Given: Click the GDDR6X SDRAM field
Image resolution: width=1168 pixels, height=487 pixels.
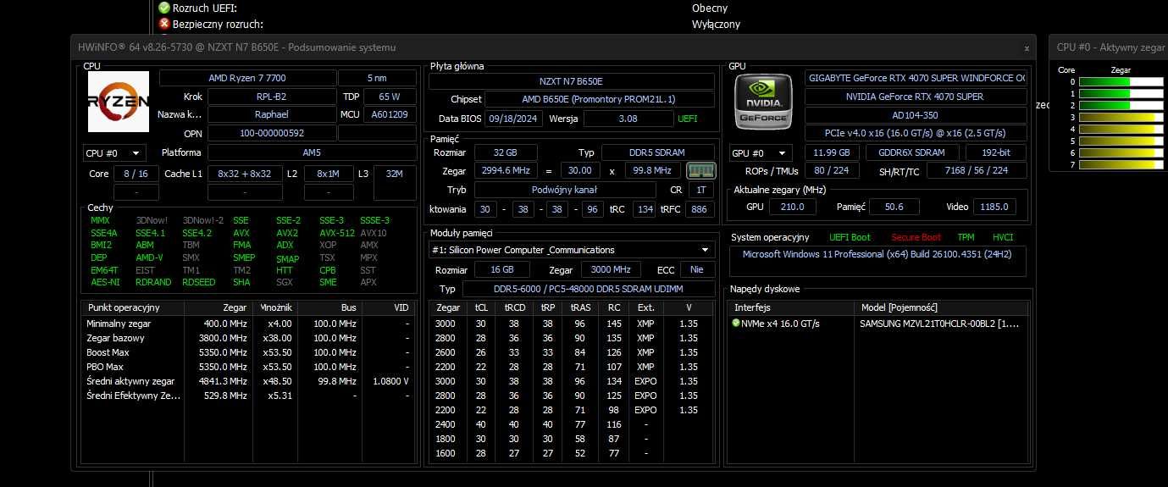Looking at the screenshot, I should [x=912, y=153].
